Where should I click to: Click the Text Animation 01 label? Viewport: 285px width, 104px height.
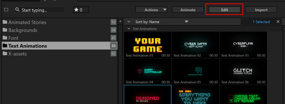coord(139,55)
